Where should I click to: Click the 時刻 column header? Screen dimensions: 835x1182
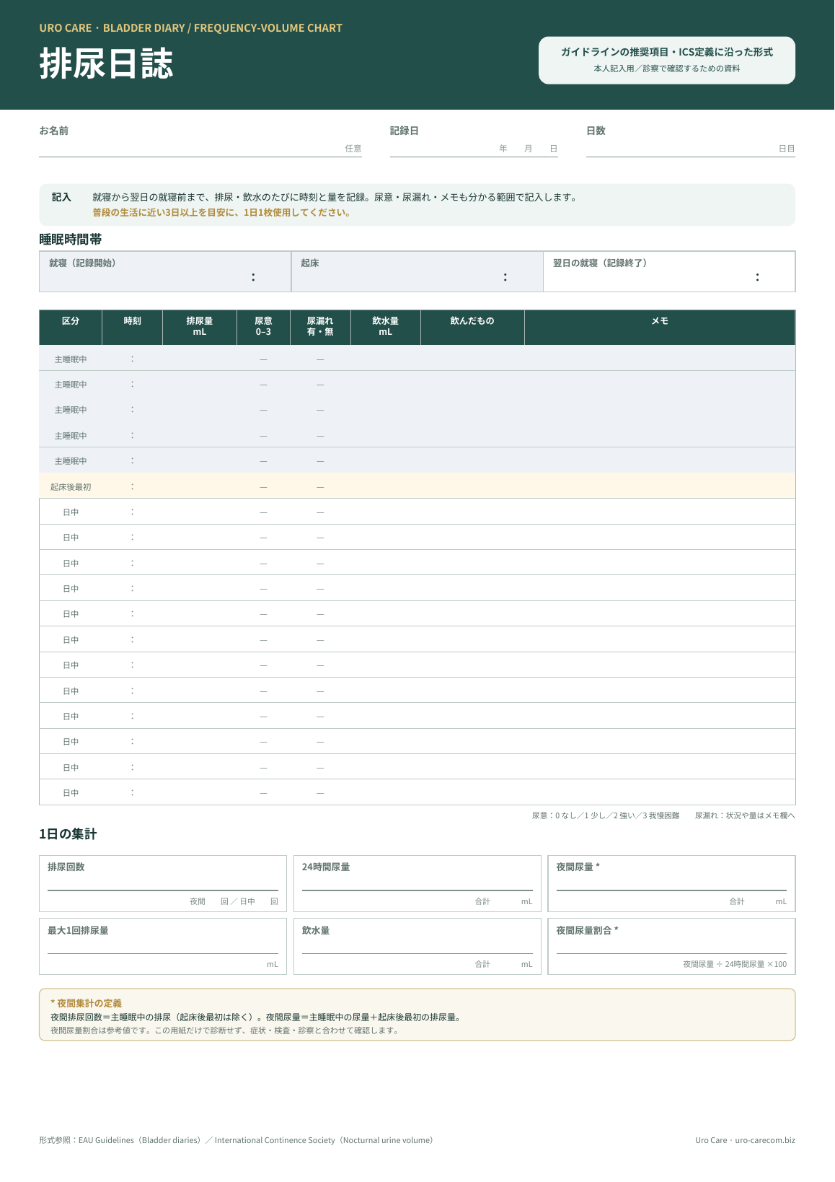click(133, 327)
